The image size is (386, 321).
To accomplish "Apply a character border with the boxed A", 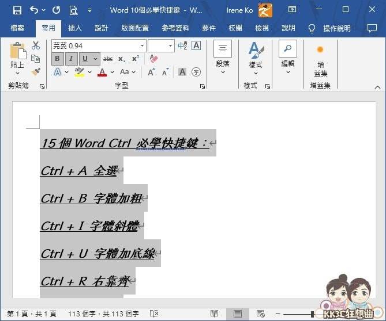I will pos(196,45).
